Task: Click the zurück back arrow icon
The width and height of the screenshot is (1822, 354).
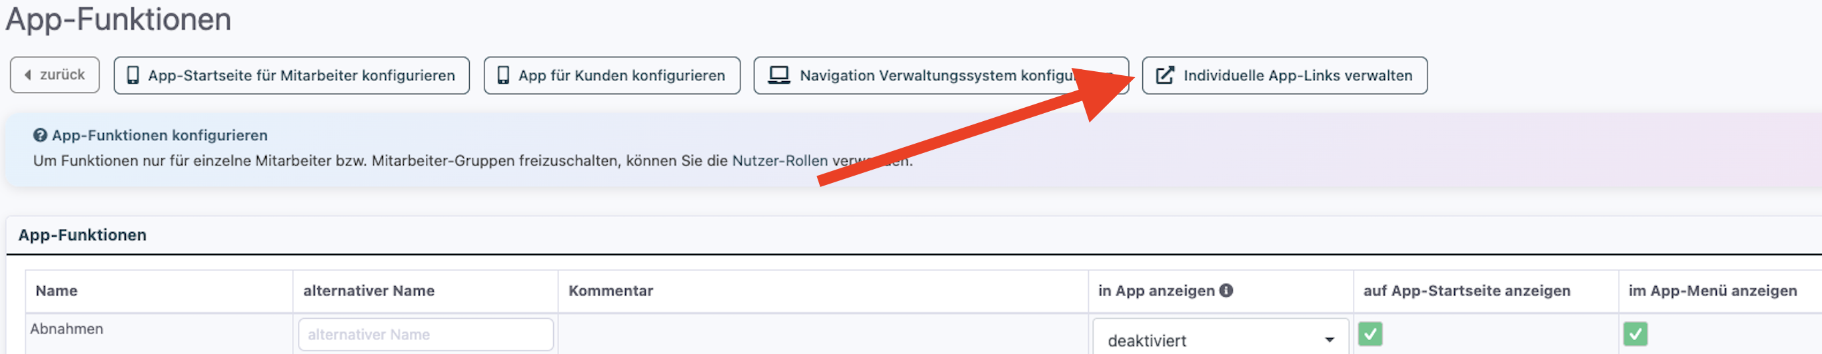Action: (x=27, y=75)
